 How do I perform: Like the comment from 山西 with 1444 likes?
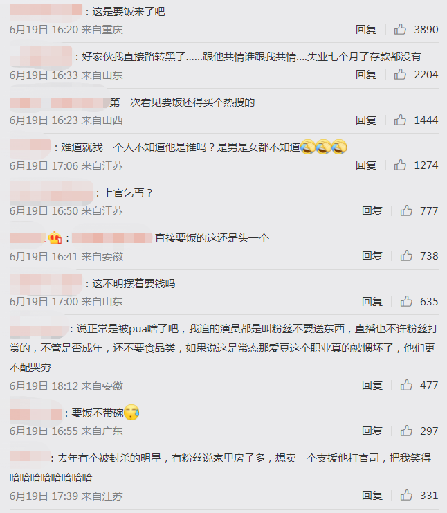click(399, 120)
